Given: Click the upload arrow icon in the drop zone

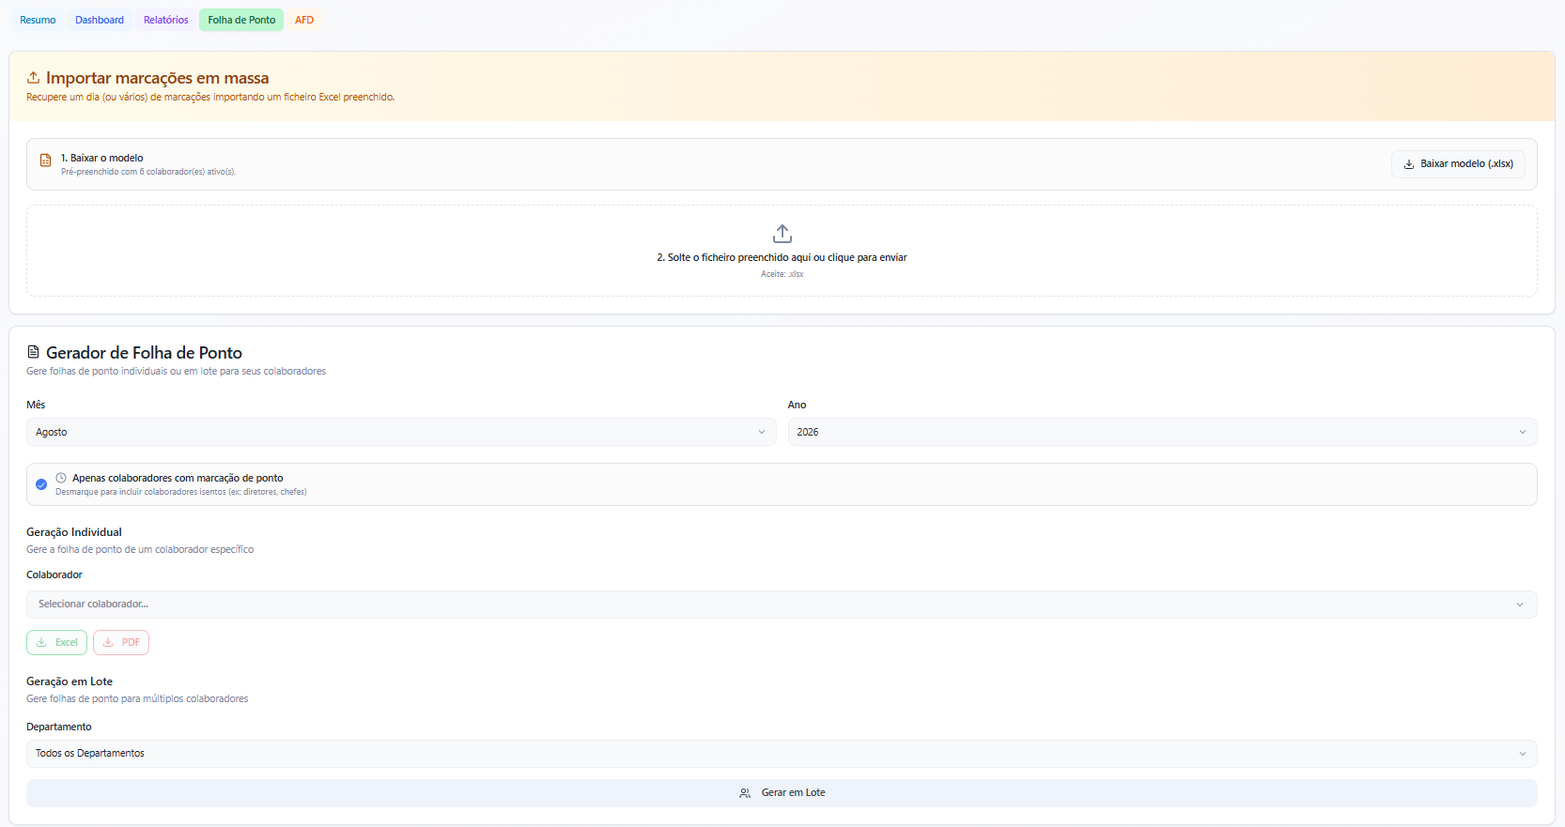Looking at the screenshot, I should [x=782, y=234].
